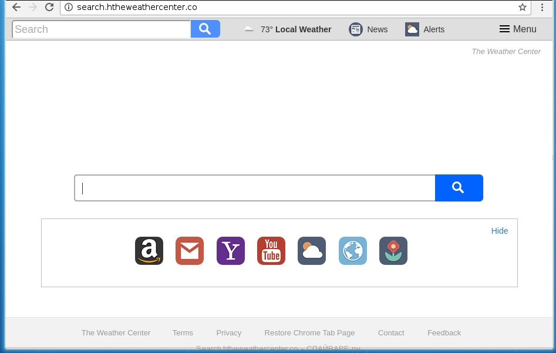Open News in the toolbar
The height and width of the screenshot is (353, 556).
(369, 29)
